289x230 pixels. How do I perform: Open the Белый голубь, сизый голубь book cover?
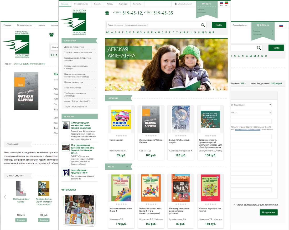click(x=181, y=119)
